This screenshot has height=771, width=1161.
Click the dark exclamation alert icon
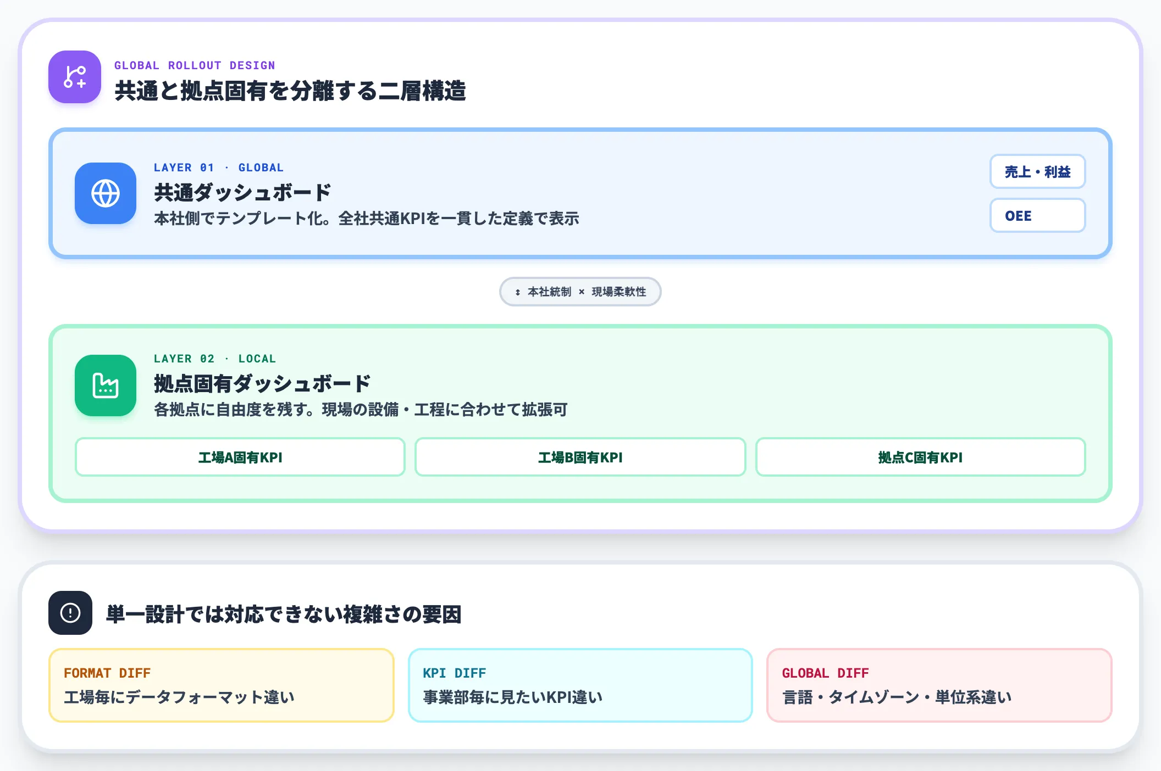coord(70,613)
